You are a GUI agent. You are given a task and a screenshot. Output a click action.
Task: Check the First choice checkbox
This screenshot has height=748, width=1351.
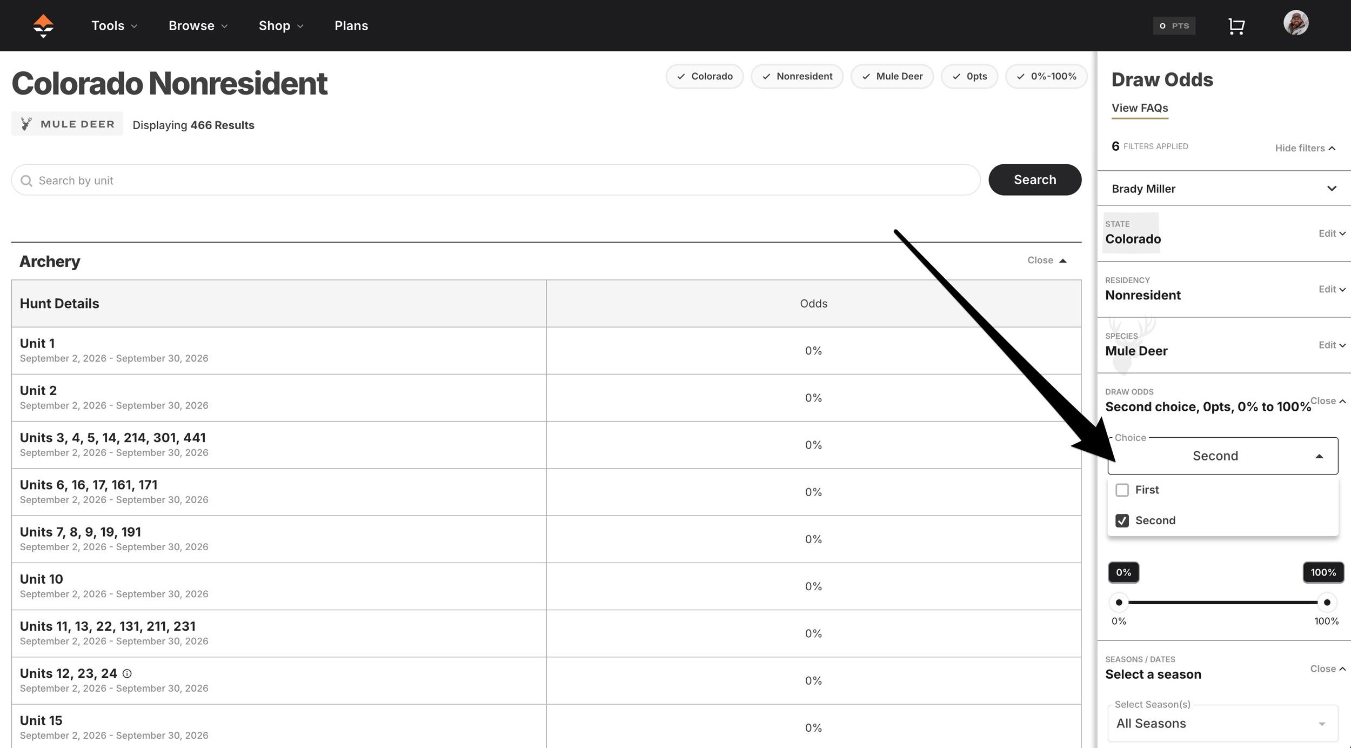click(1122, 490)
